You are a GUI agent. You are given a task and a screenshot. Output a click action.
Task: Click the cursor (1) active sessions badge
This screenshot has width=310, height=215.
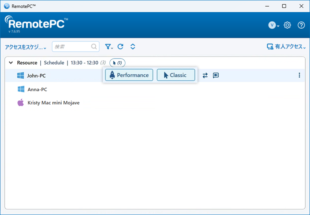(117, 63)
